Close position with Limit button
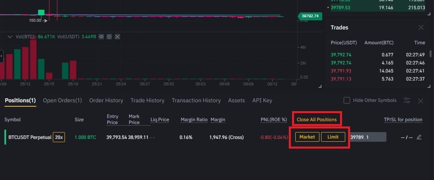The height and width of the screenshot is (180, 434). (x=333, y=137)
